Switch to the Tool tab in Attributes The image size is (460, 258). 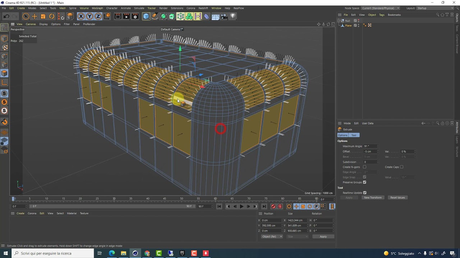click(354, 135)
